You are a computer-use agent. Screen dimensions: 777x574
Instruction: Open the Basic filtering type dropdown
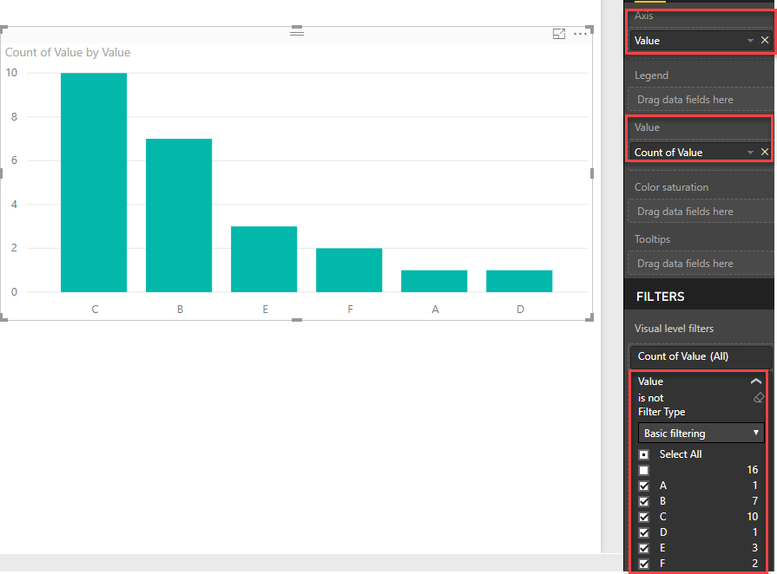pos(701,433)
